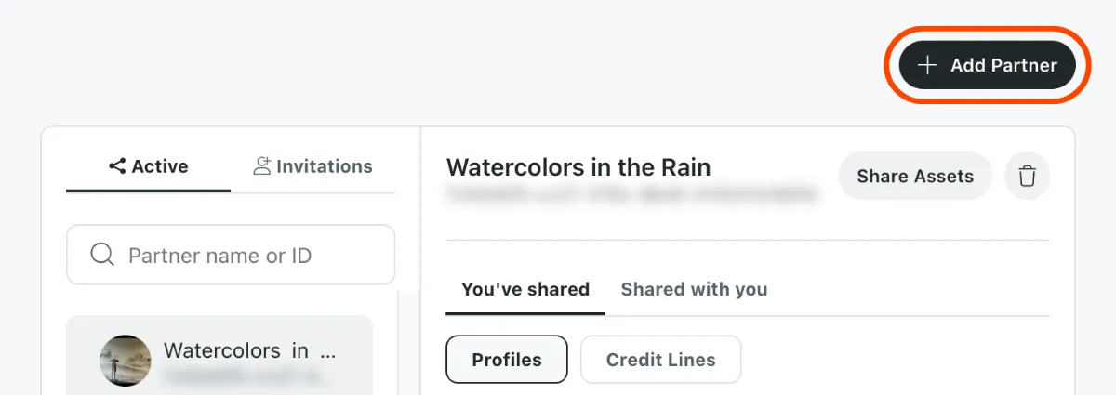View the Shared with you tab
Image resolution: width=1116 pixels, height=395 pixels.
694,289
